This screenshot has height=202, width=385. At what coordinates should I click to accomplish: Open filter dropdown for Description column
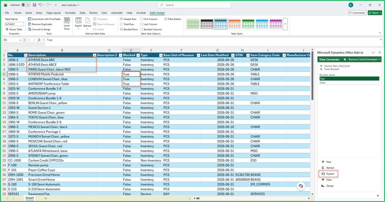95,55
